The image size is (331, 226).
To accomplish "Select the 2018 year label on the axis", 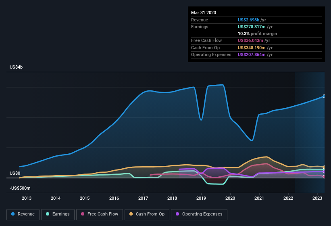I will pyautogui.click(x=172, y=198).
